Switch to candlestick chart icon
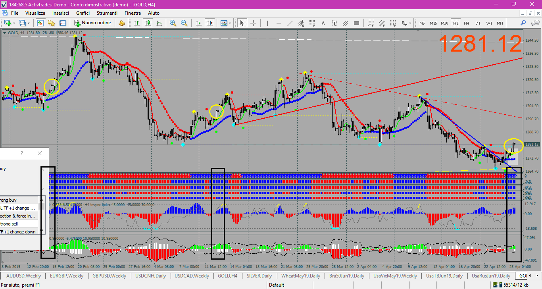This screenshot has width=542, height=289. tap(148, 23)
